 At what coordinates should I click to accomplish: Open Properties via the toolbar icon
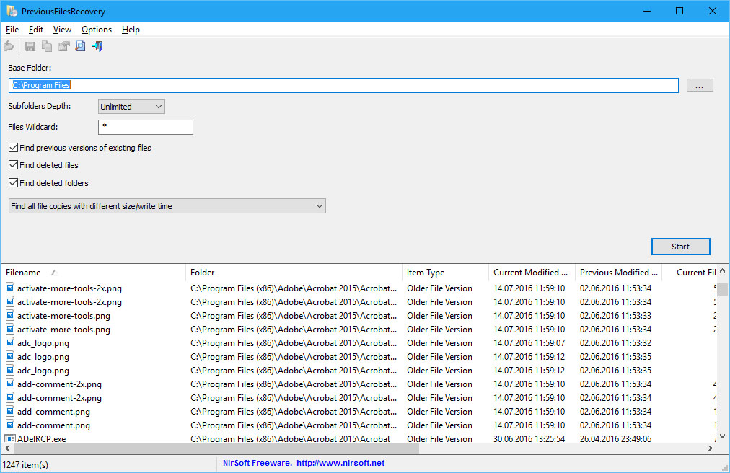[63, 46]
